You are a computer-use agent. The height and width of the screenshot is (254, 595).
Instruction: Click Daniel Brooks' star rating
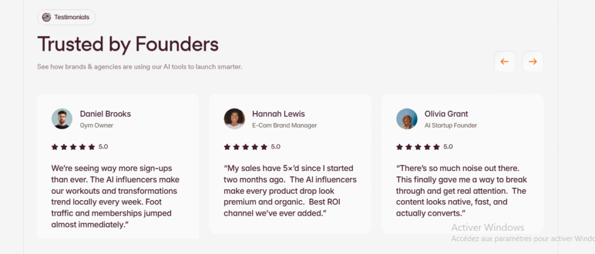73,147
